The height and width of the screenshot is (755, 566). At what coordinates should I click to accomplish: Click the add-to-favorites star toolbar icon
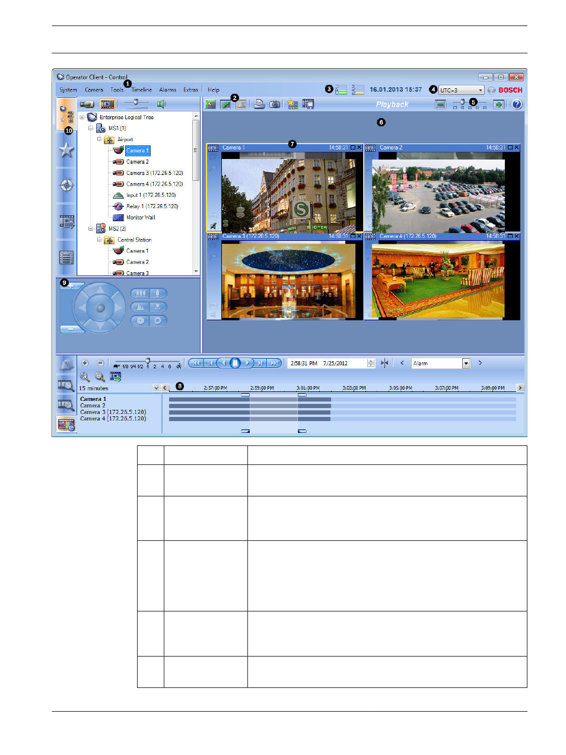pyautogui.click(x=292, y=104)
